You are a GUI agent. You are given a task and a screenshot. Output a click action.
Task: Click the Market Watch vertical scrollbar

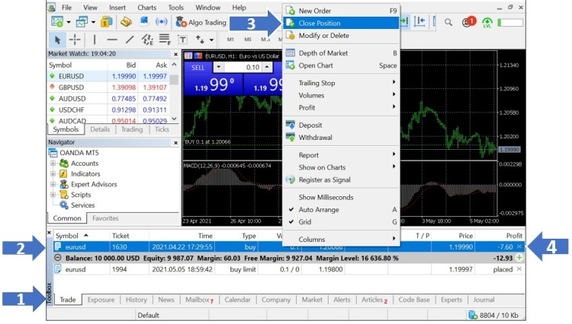[174, 95]
